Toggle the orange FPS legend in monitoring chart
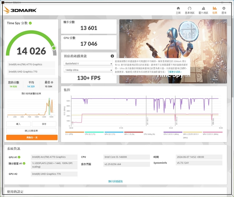The image size is (234, 197). (74, 133)
